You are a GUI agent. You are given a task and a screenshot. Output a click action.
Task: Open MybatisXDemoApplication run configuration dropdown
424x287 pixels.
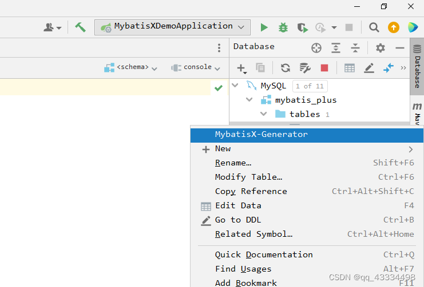172,27
